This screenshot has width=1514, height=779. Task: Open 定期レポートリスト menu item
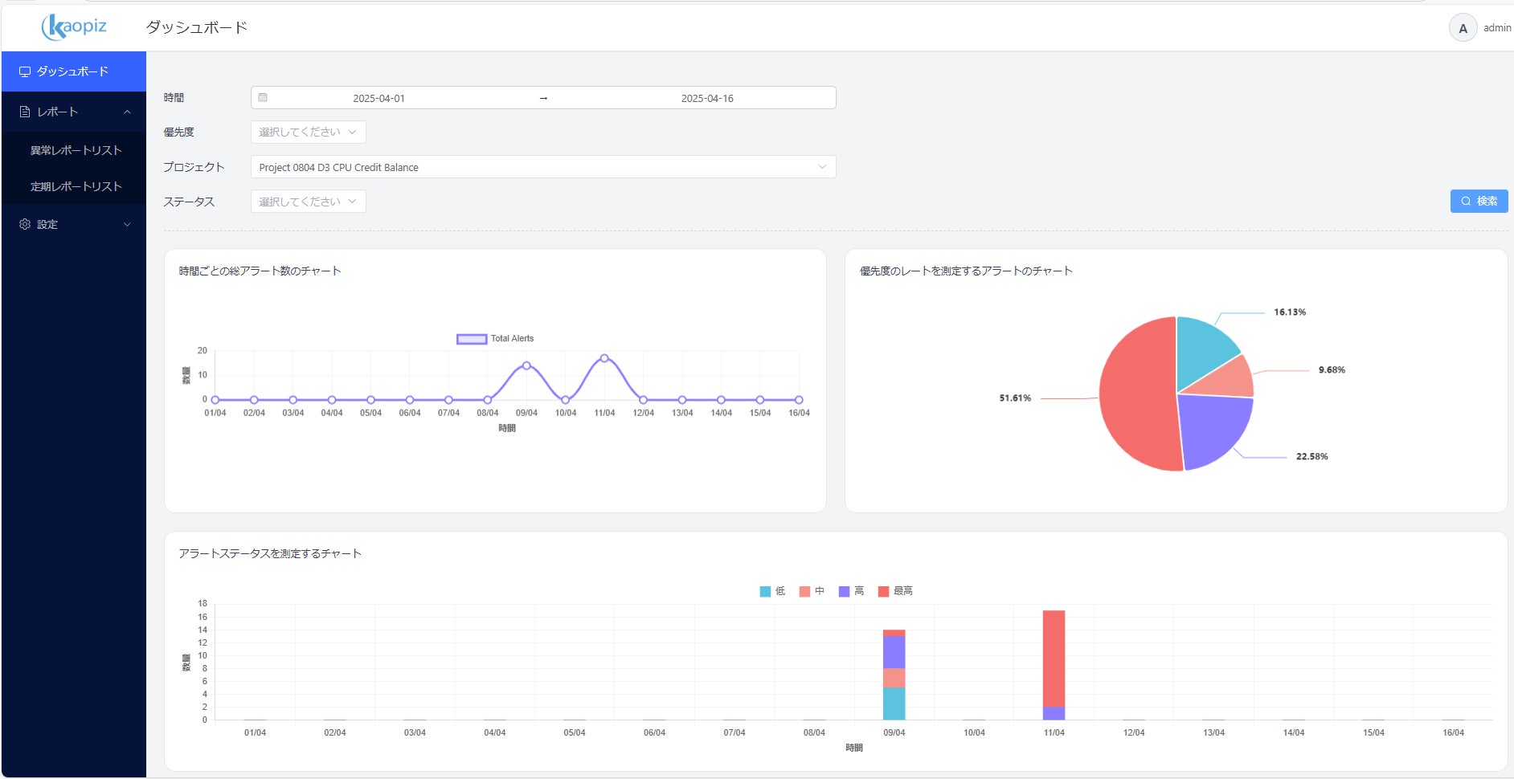(76, 186)
